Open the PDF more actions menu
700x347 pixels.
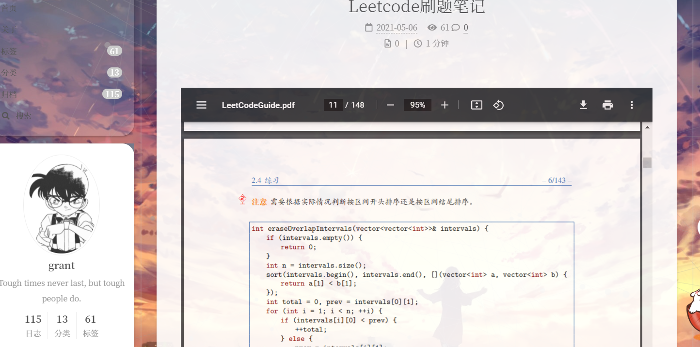tap(632, 105)
